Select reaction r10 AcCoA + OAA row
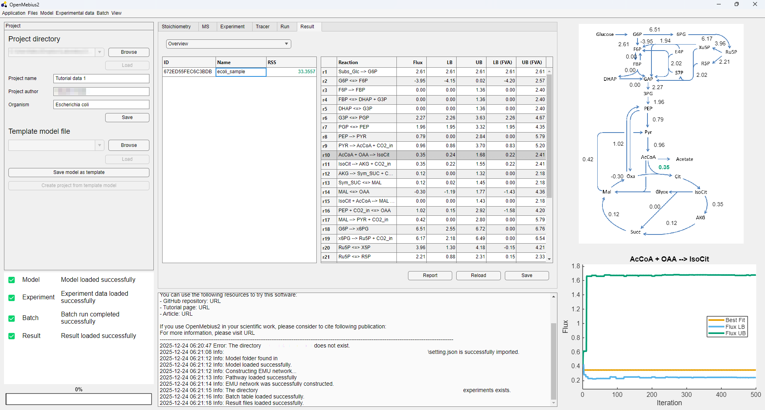The height and width of the screenshot is (410, 765). pyautogui.click(x=398, y=155)
